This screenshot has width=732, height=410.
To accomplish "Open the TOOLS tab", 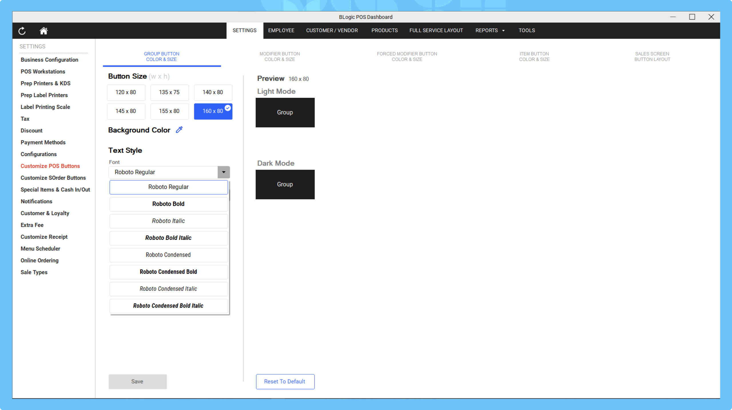I will click(527, 31).
